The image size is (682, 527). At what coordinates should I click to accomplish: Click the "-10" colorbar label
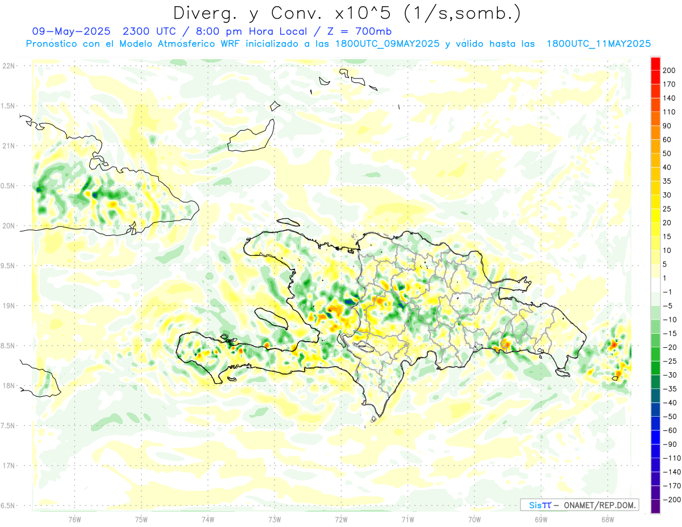[x=671, y=319]
